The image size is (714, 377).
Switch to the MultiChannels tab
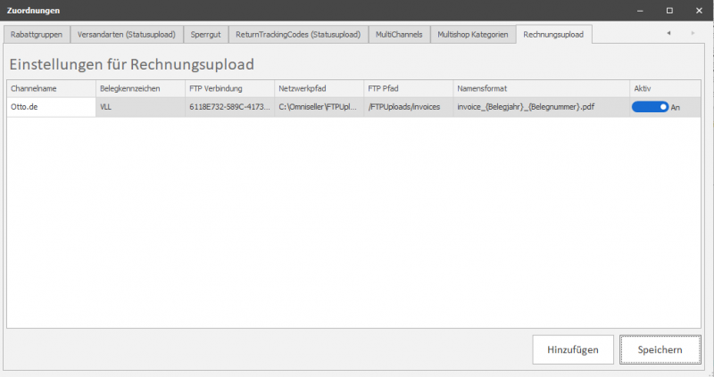399,35
